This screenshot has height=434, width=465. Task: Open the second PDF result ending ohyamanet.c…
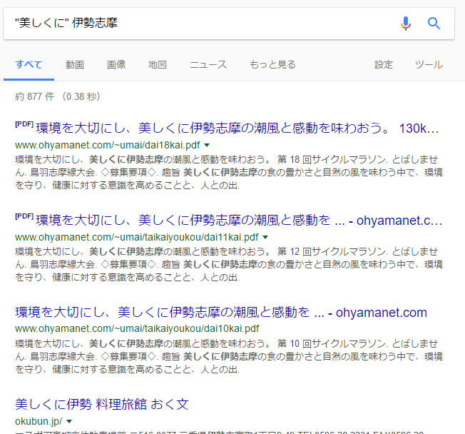point(239,221)
